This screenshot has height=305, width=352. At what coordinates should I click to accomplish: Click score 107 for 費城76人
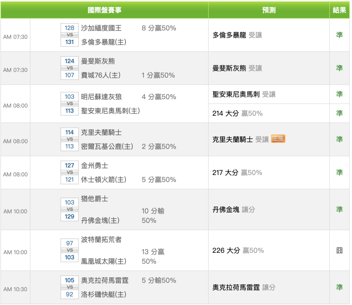(x=70, y=75)
